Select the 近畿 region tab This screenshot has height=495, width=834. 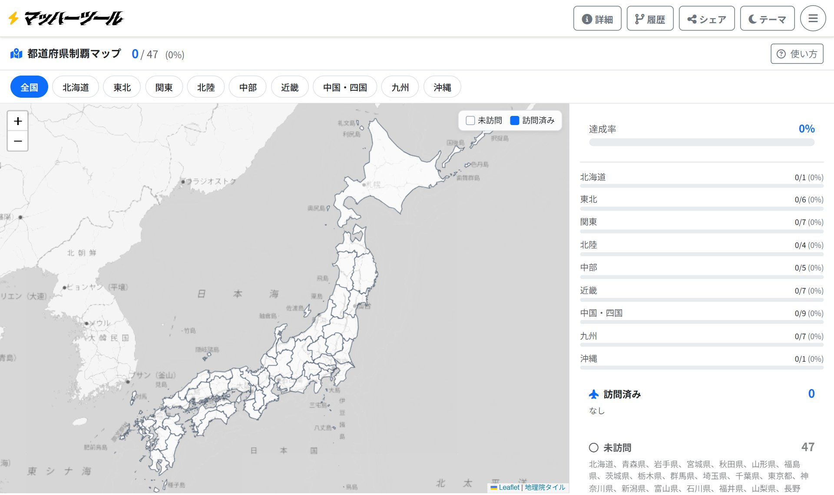290,87
